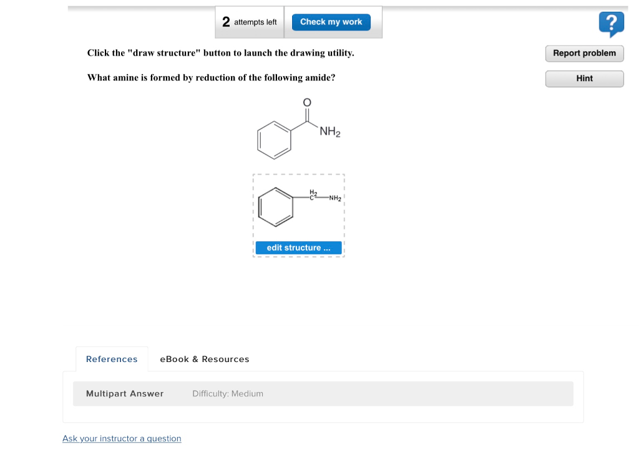The width and height of the screenshot is (639, 453).
Task: Click the Report problem button
Action: (x=584, y=54)
